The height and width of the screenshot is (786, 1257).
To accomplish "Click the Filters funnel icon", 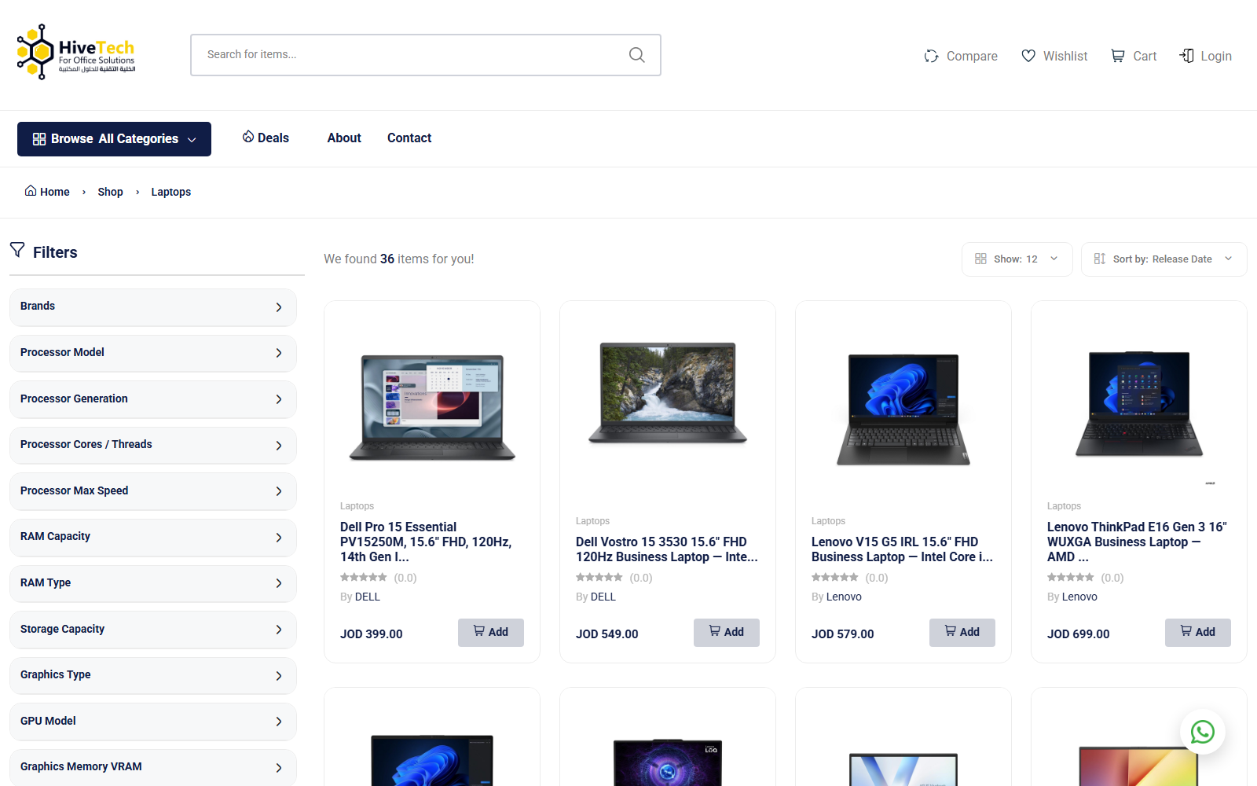I will coord(17,250).
